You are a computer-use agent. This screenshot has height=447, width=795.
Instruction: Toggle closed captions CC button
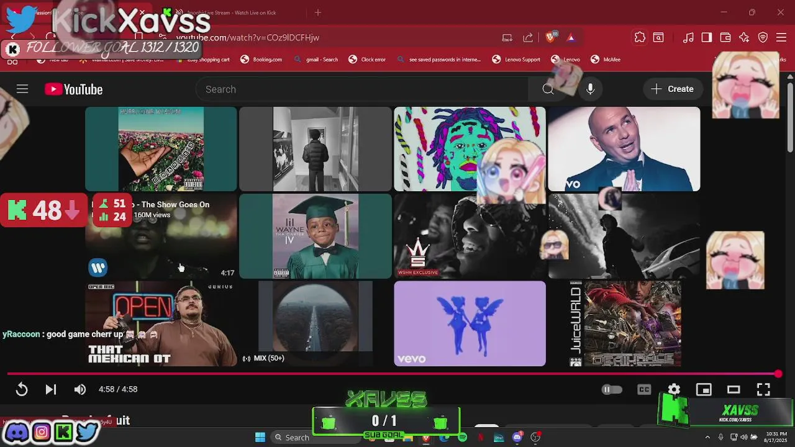coord(644,389)
